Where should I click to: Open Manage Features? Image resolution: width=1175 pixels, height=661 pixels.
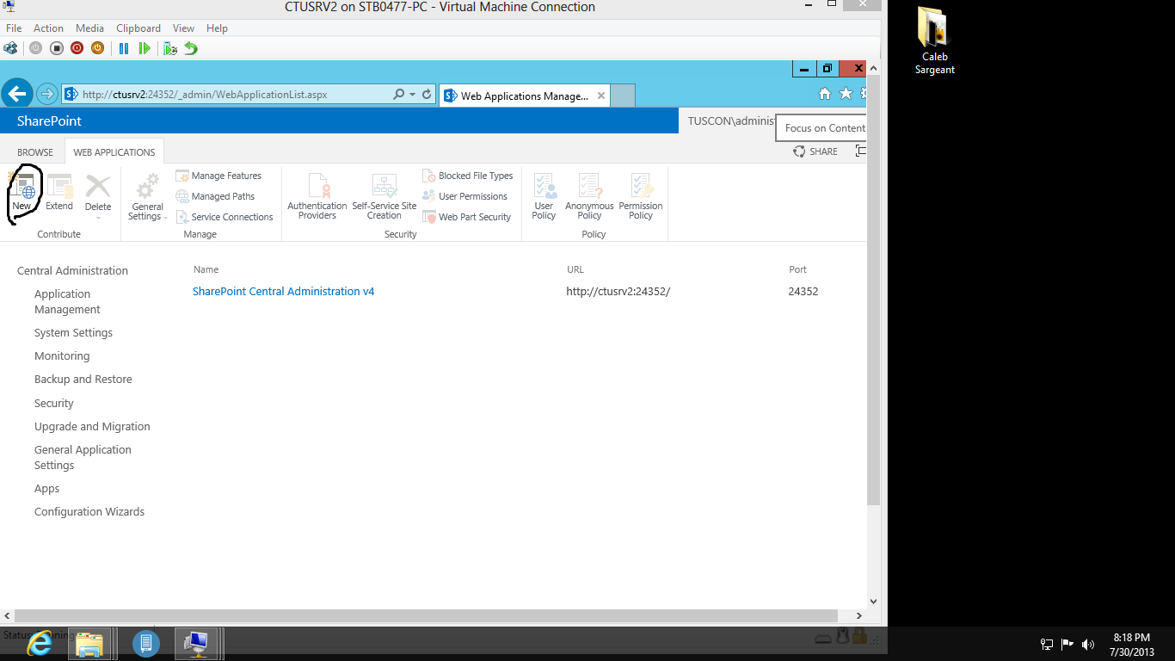pyautogui.click(x=218, y=176)
